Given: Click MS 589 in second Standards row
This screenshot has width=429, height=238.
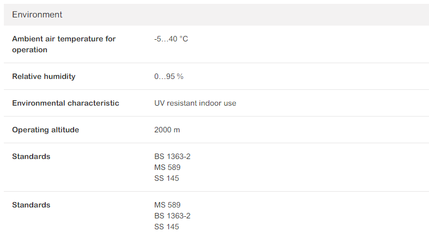Looking at the screenshot, I should (x=167, y=205).
